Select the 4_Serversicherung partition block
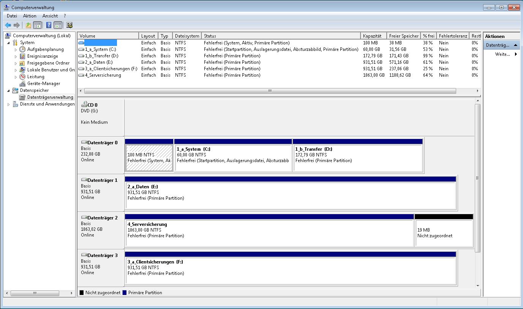The width and height of the screenshot is (523, 309). click(x=269, y=230)
